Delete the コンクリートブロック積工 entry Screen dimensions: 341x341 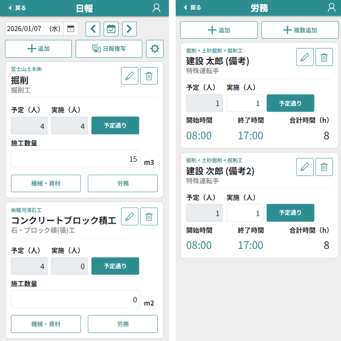coord(149,216)
